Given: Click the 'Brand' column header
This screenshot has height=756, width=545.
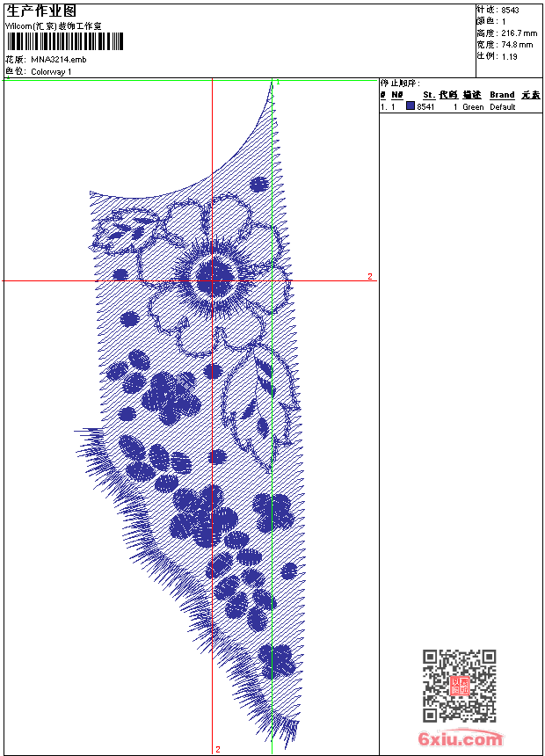Looking at the screenshot, I should (x=502, y=95).
